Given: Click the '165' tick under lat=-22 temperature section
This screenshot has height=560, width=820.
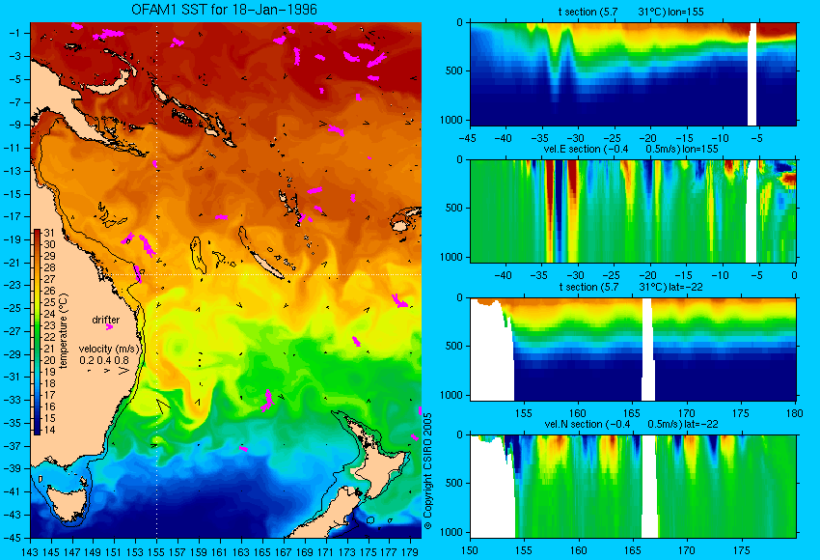Looking at the screenshot, I should pyautogui.click(x=632, y=413).
